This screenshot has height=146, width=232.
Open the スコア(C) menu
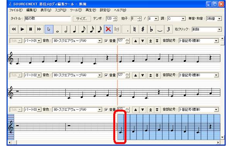[x=61, y=10]
